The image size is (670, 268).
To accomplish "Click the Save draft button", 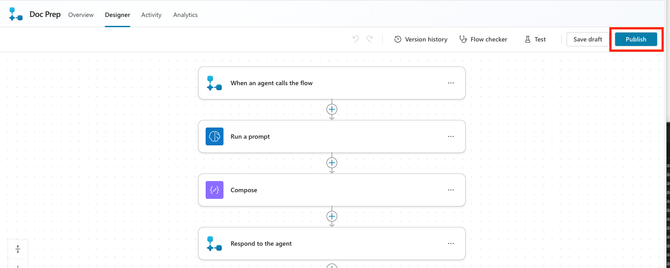I will pos(587,39).
